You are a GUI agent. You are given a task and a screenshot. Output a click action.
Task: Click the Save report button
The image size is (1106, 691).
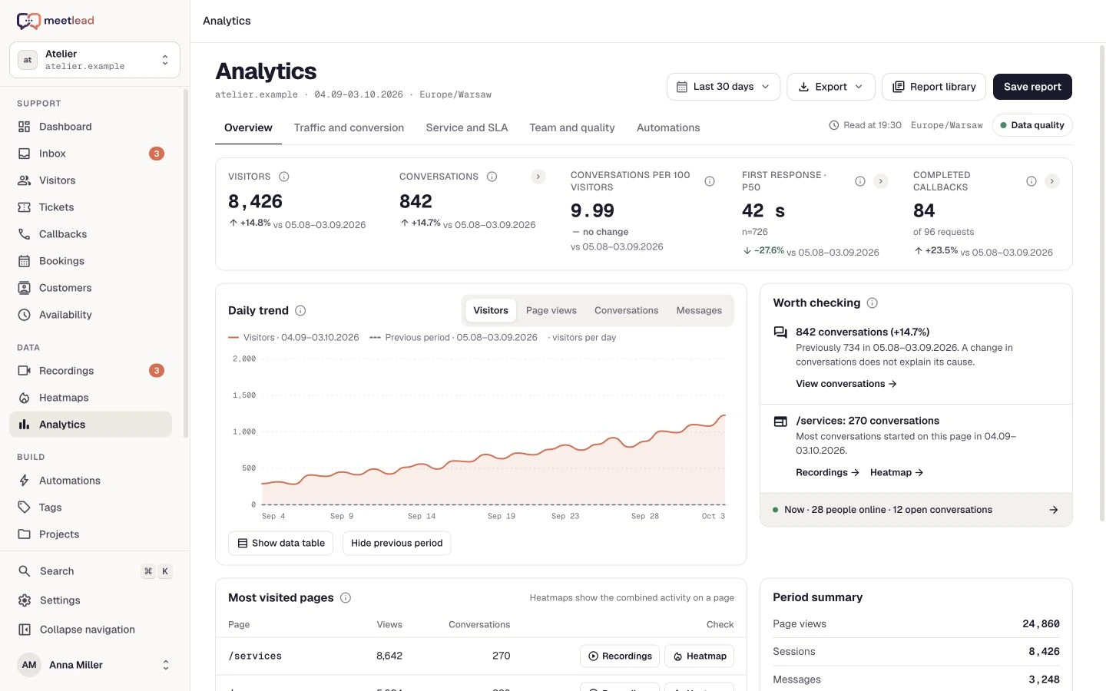[x=1032, y=87]
